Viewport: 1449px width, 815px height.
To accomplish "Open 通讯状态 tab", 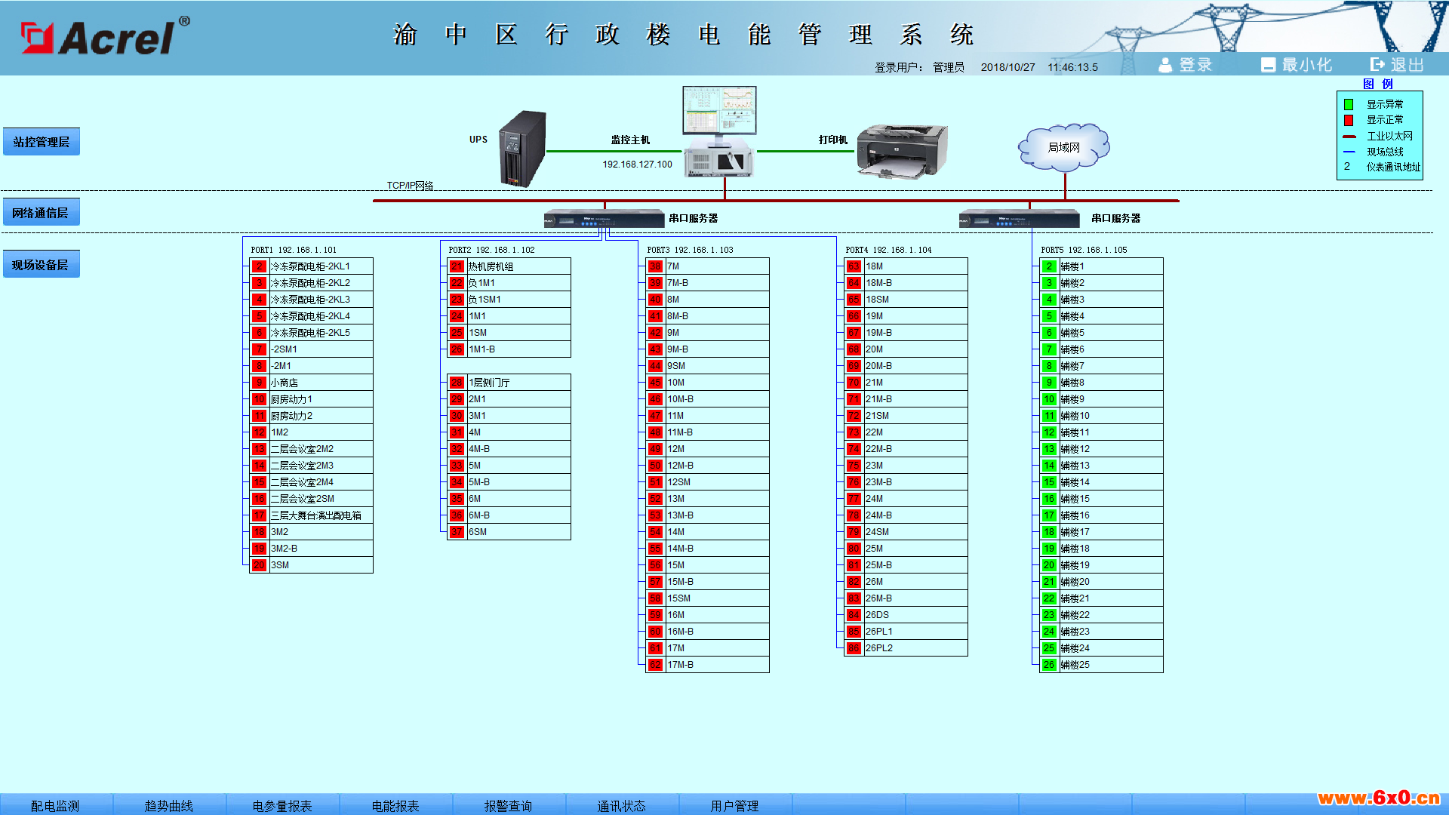I will (622, 805).
